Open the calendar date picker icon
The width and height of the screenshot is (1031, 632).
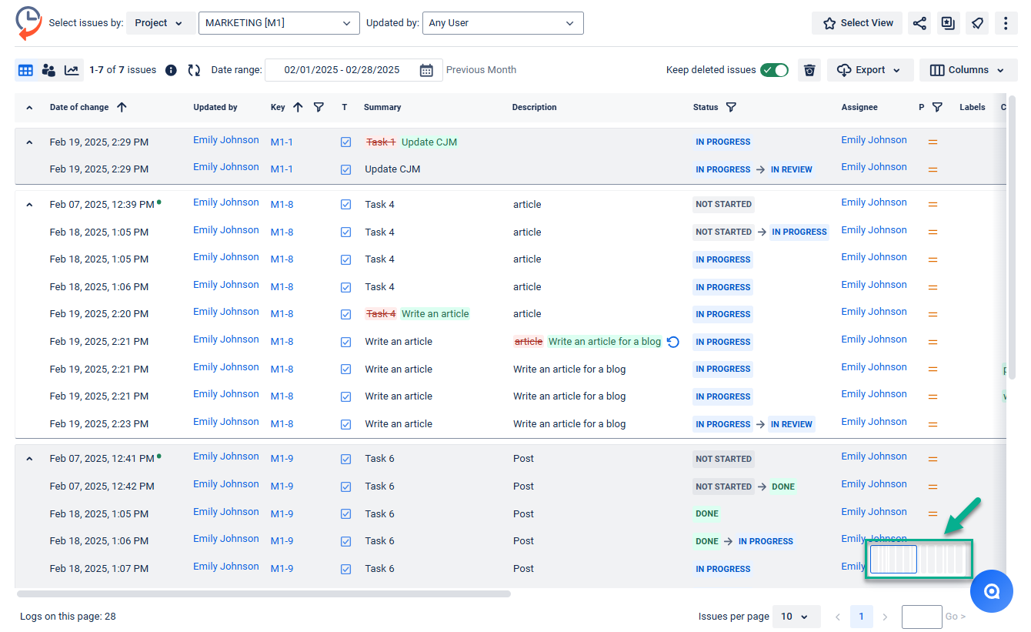pyautogui.click(x=426, y=70)
